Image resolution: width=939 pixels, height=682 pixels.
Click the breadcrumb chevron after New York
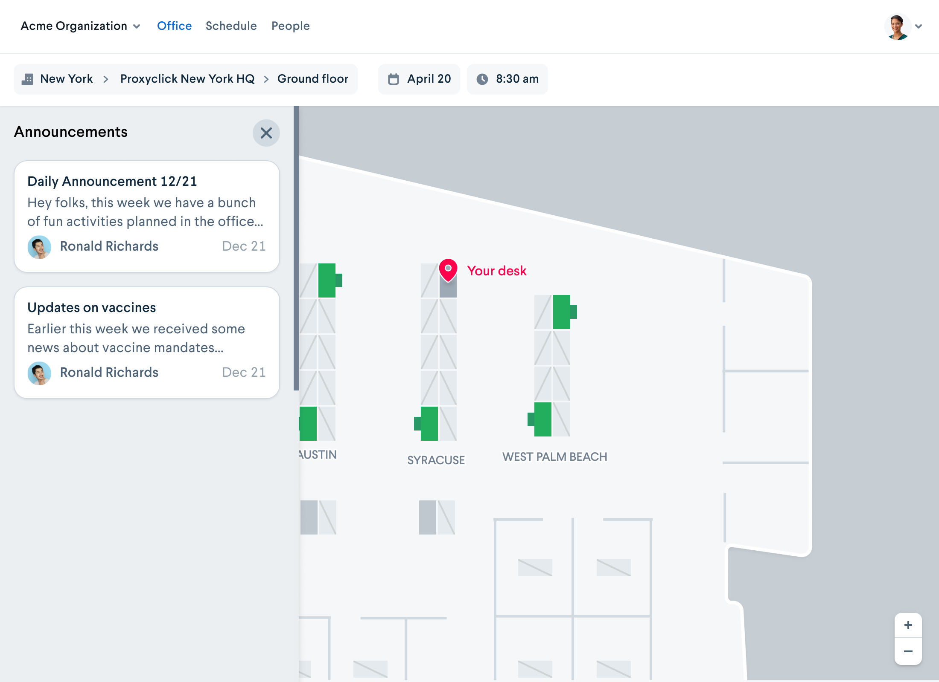(106, 79)
